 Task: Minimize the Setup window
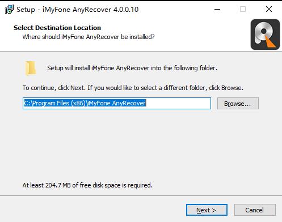tap(217, 9)
